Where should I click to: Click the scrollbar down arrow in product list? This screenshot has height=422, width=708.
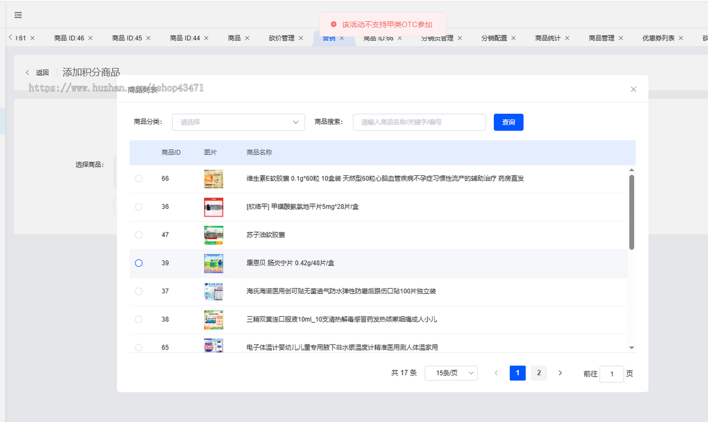click(632, 348)
